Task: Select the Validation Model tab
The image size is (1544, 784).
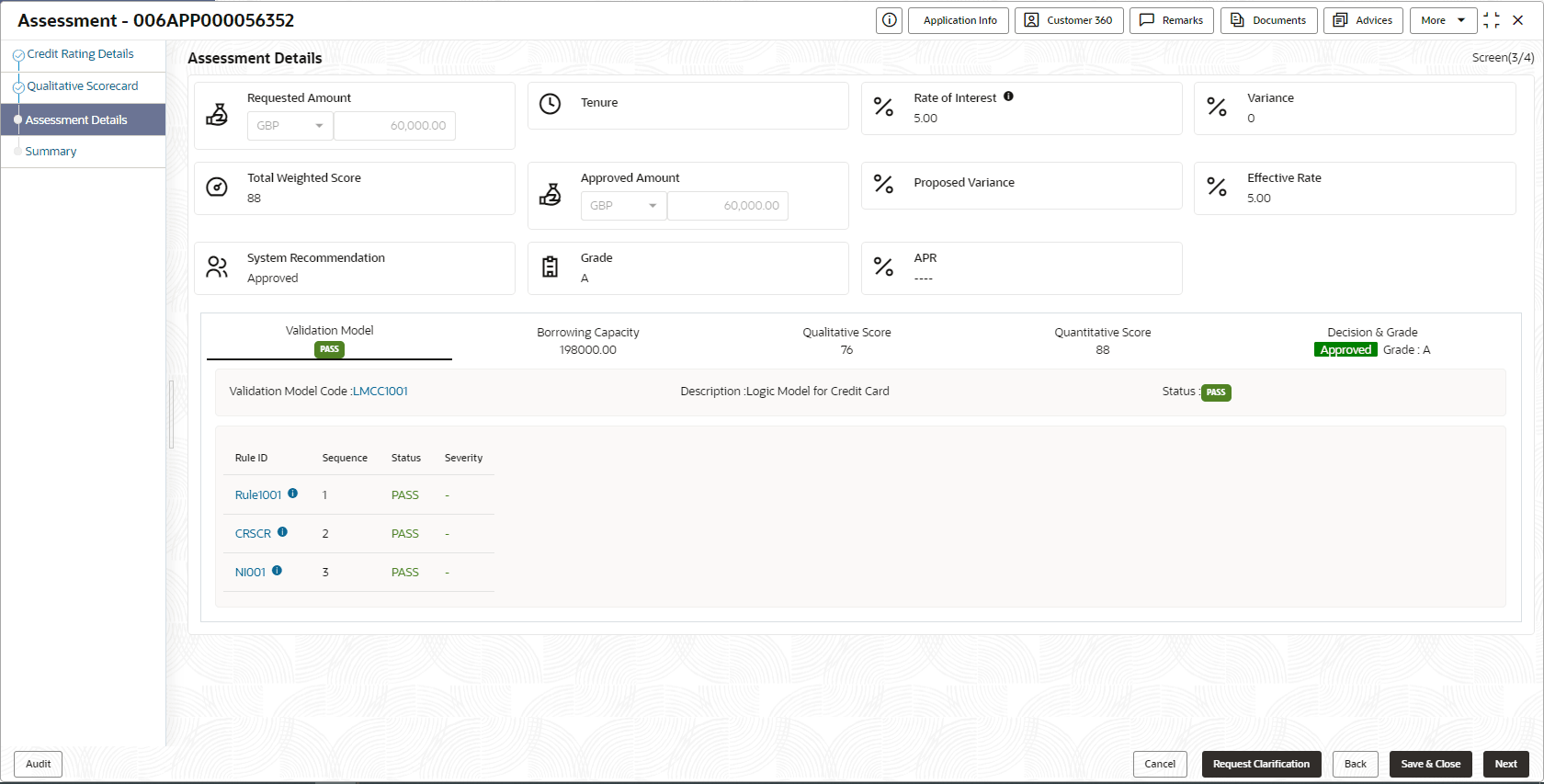Action: (x=329, y=339)
